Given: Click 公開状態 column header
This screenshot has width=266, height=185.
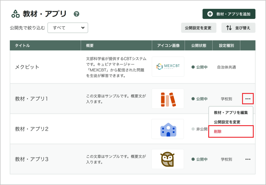Looking at the screenshot, I should (x=199, y=45).
